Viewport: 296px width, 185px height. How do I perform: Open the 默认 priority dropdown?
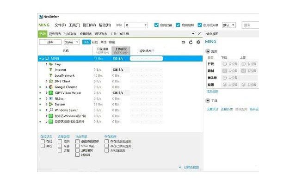point(229,25)
